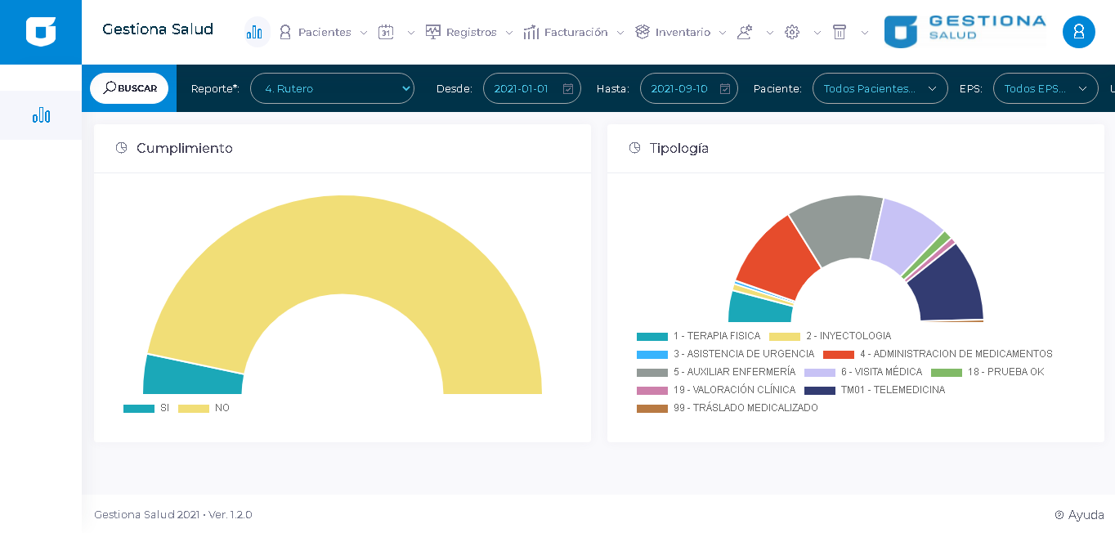Open the Pacientes menu

324,32
